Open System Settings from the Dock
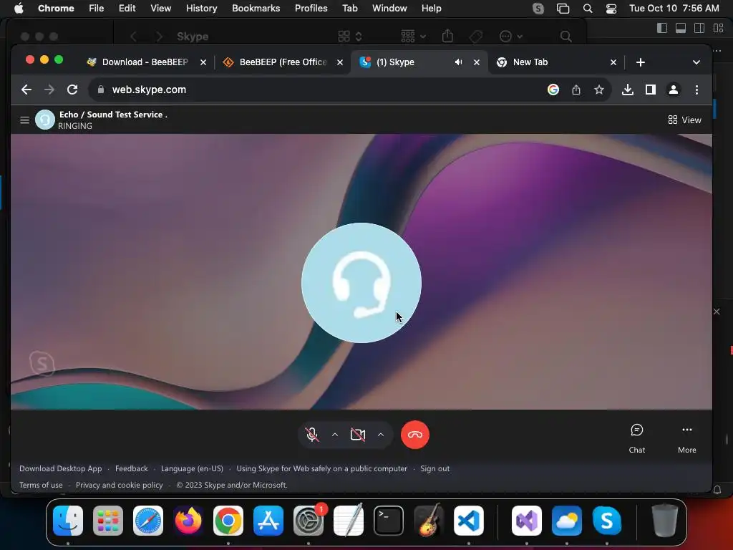This screenshot has height=550, width=733. (x=309, y=521)
